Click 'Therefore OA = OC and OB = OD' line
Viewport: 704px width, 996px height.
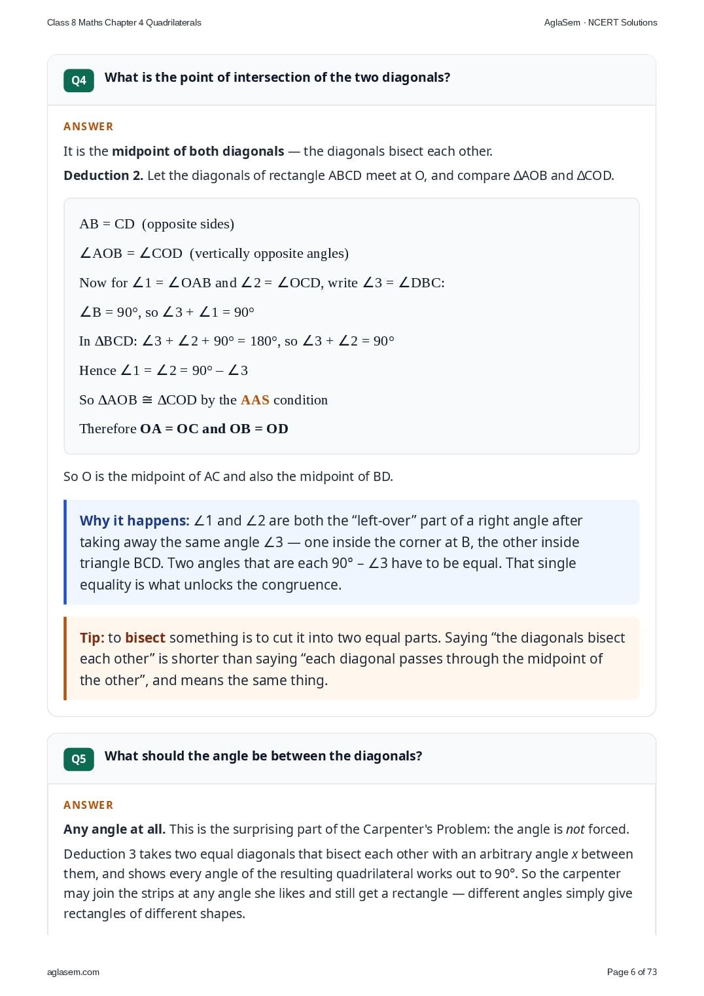[184, 429]
